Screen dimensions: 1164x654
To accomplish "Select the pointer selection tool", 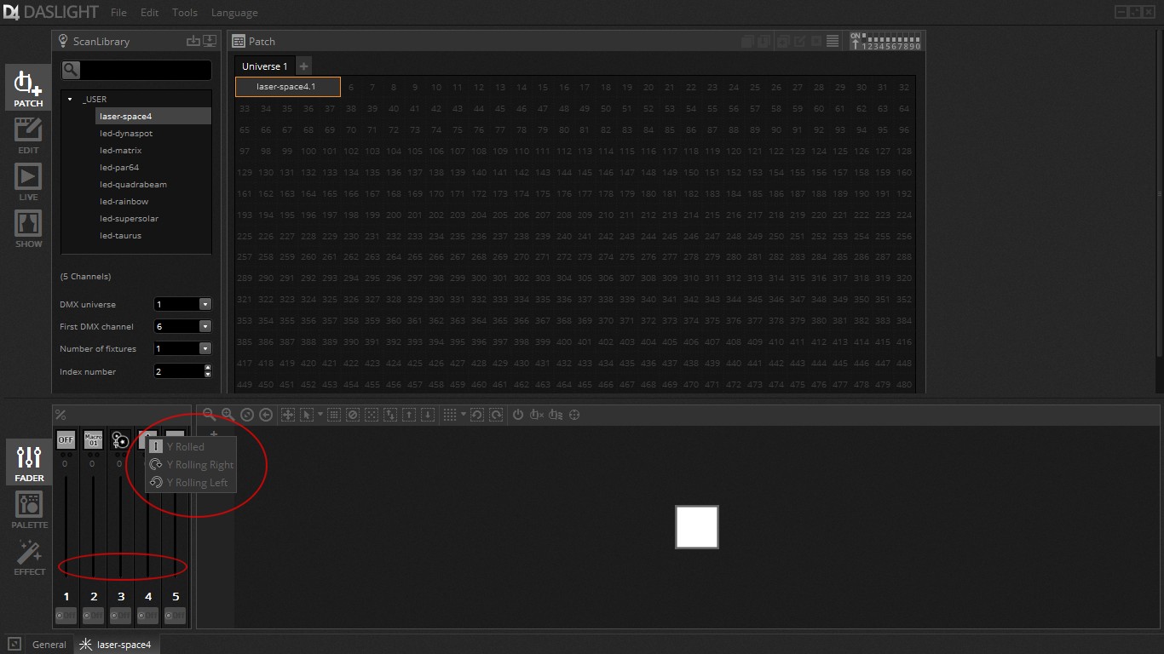I will 307,415.
